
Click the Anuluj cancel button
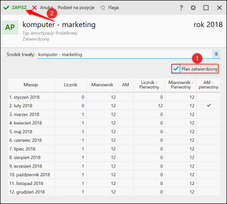point(42,8)
